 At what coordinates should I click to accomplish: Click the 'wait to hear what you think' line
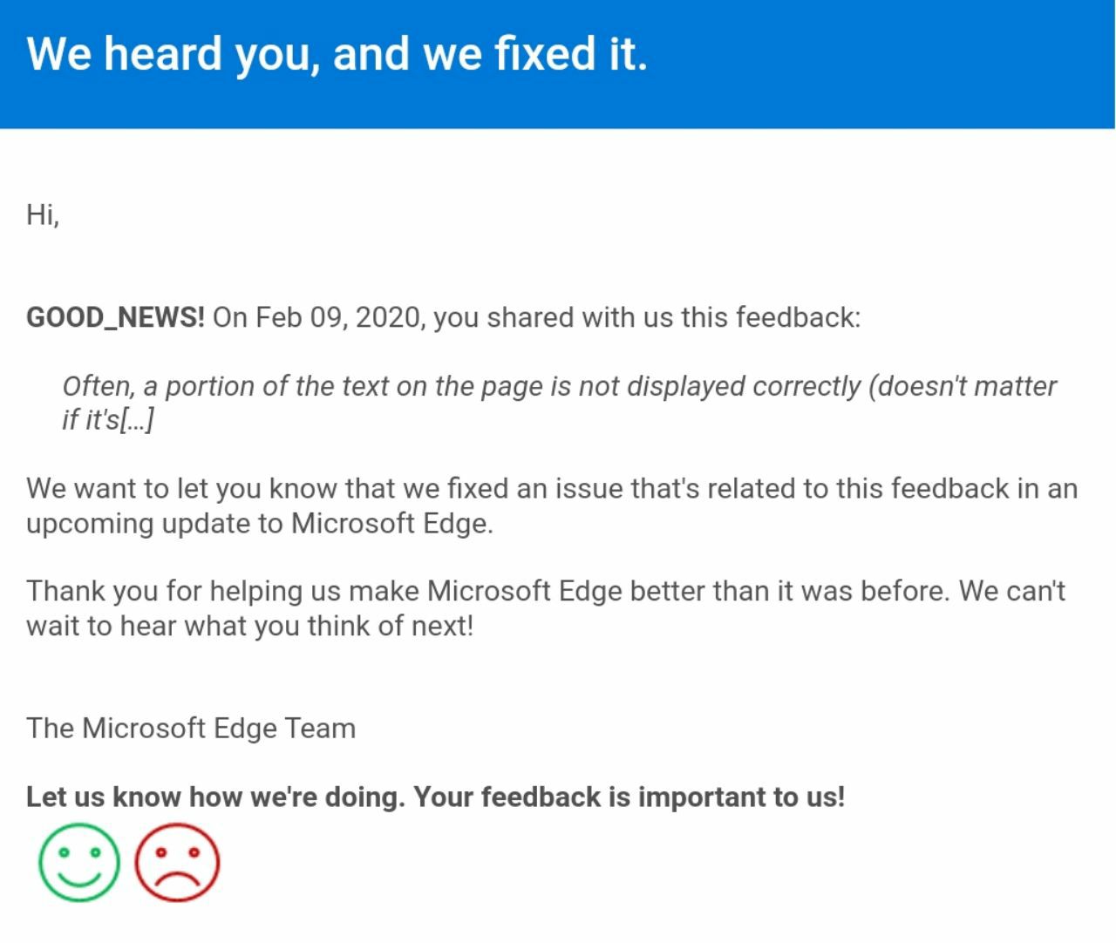tap(250, 625)
